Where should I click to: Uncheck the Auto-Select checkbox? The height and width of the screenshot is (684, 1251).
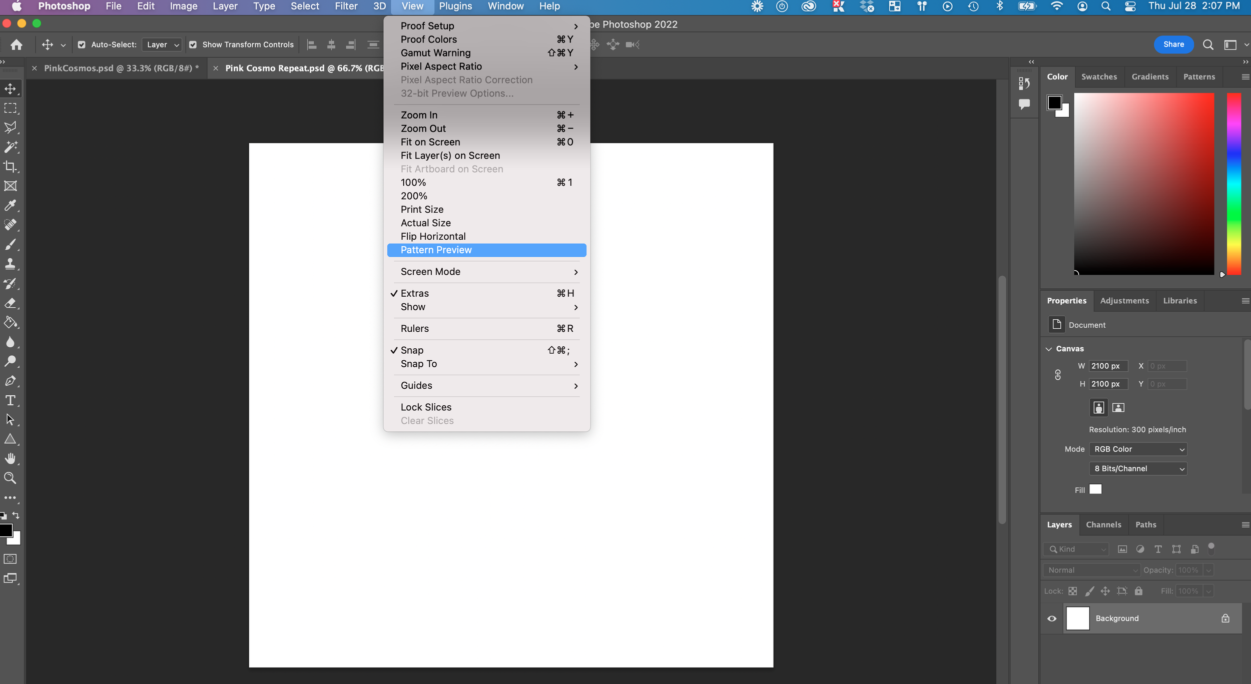pyautogui.click(x=82, y=45)
